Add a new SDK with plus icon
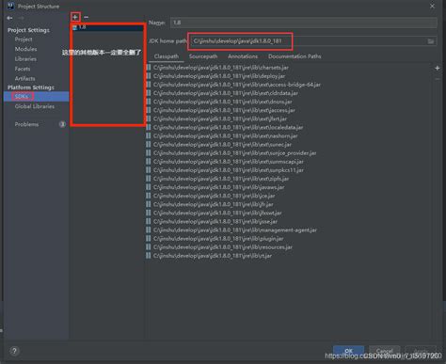 tap(75, 17)
